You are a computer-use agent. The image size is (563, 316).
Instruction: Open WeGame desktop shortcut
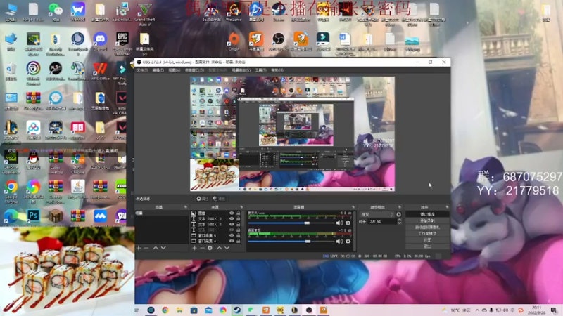[x=234, y=12]
